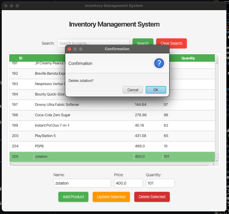The width and height of the screenshot is (229, 214).
Task: Click the Breville Barista row name
Action: coord(50,73)
